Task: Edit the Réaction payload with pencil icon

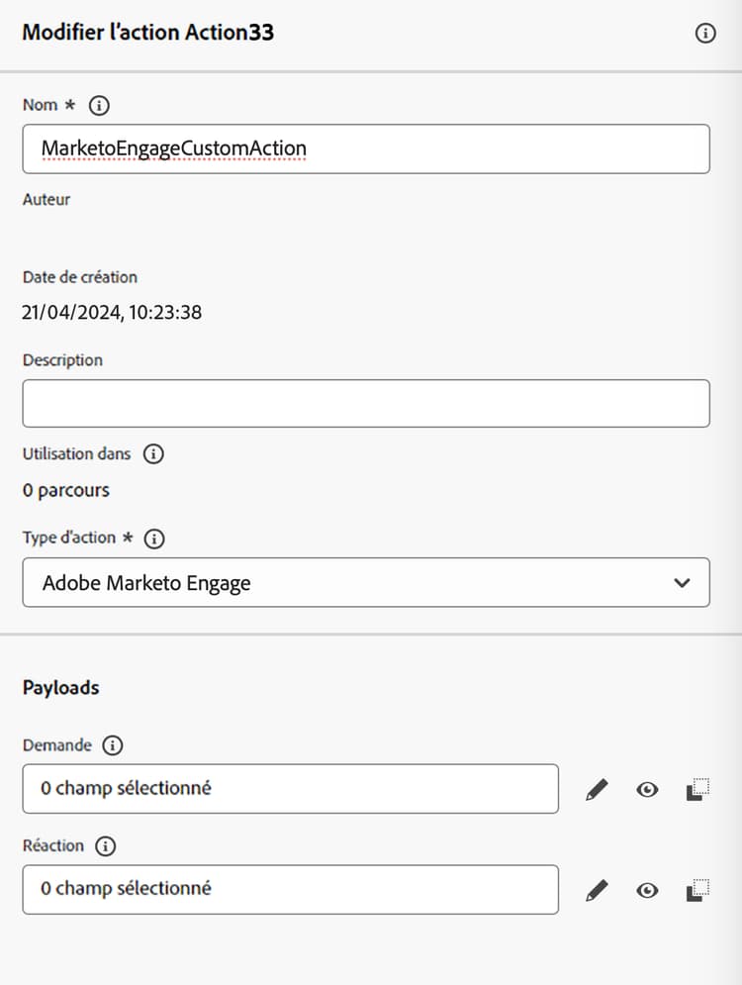Action: pos(596,891)
